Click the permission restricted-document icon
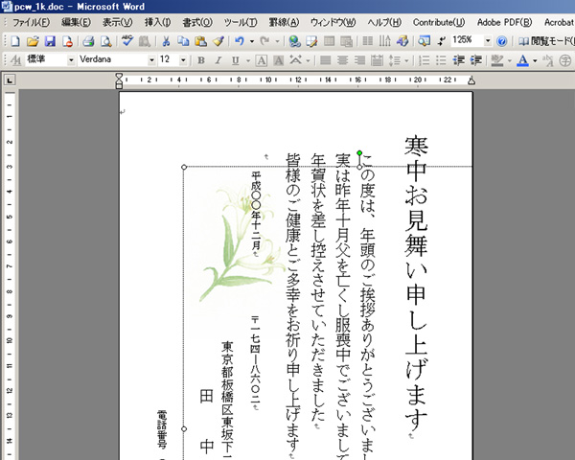The height and width of the screenshot is (460, 575). point(67,40)
